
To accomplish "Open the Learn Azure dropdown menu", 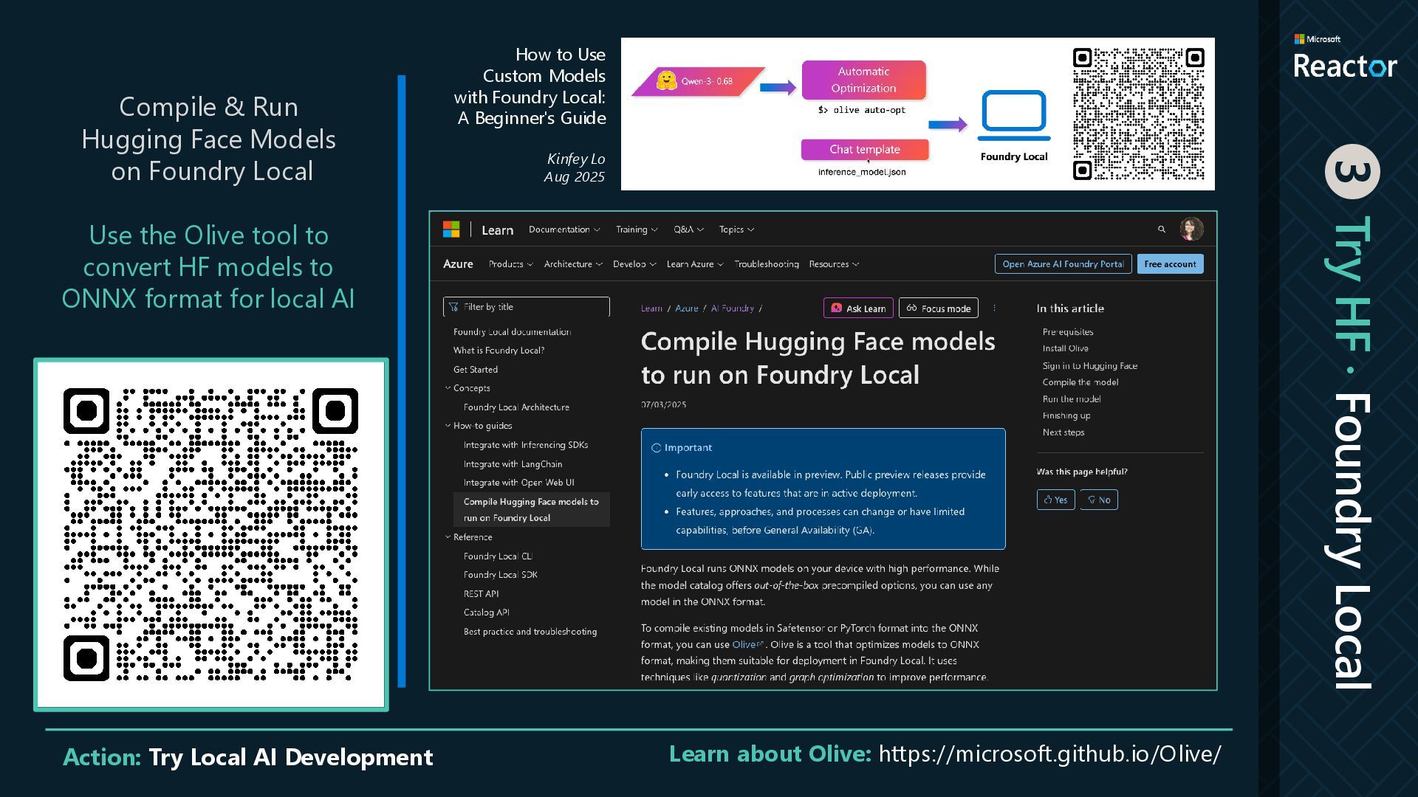I will [x=695, y=264].
